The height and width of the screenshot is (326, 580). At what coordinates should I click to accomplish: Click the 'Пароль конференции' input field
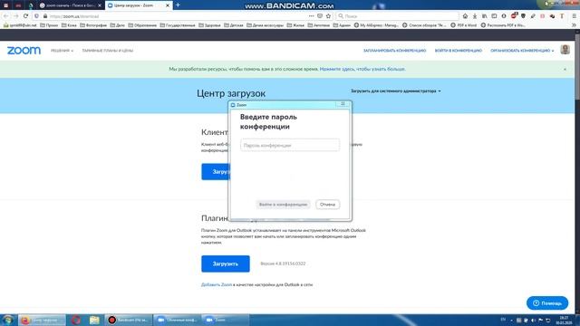290,145
